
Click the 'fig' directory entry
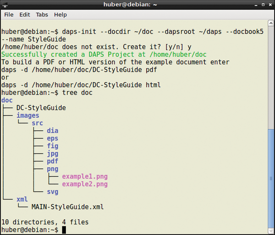(x=52, y=146)
